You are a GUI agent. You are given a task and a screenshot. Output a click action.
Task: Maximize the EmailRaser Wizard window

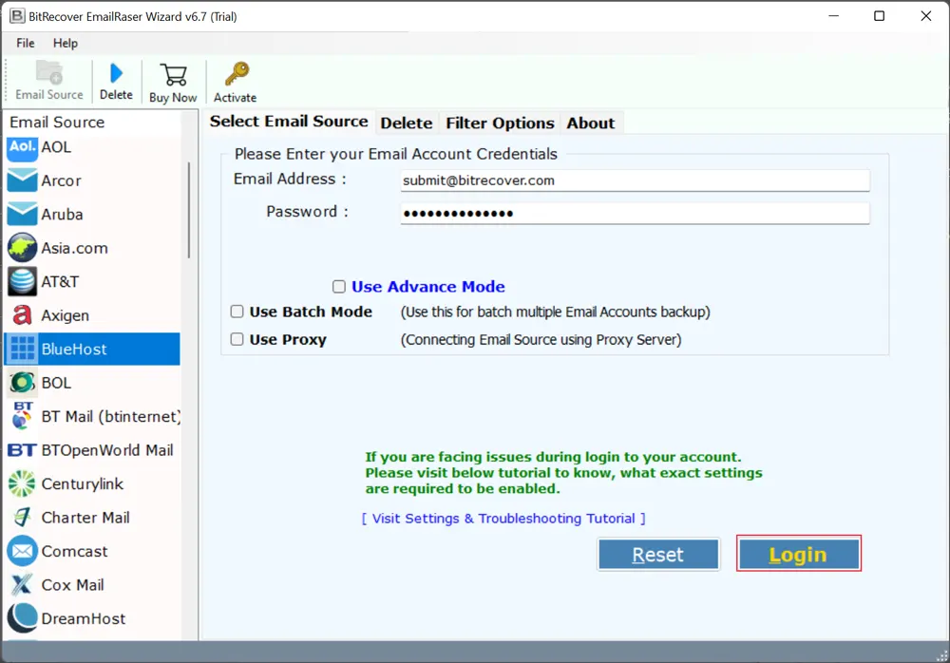tap(879, 16)
